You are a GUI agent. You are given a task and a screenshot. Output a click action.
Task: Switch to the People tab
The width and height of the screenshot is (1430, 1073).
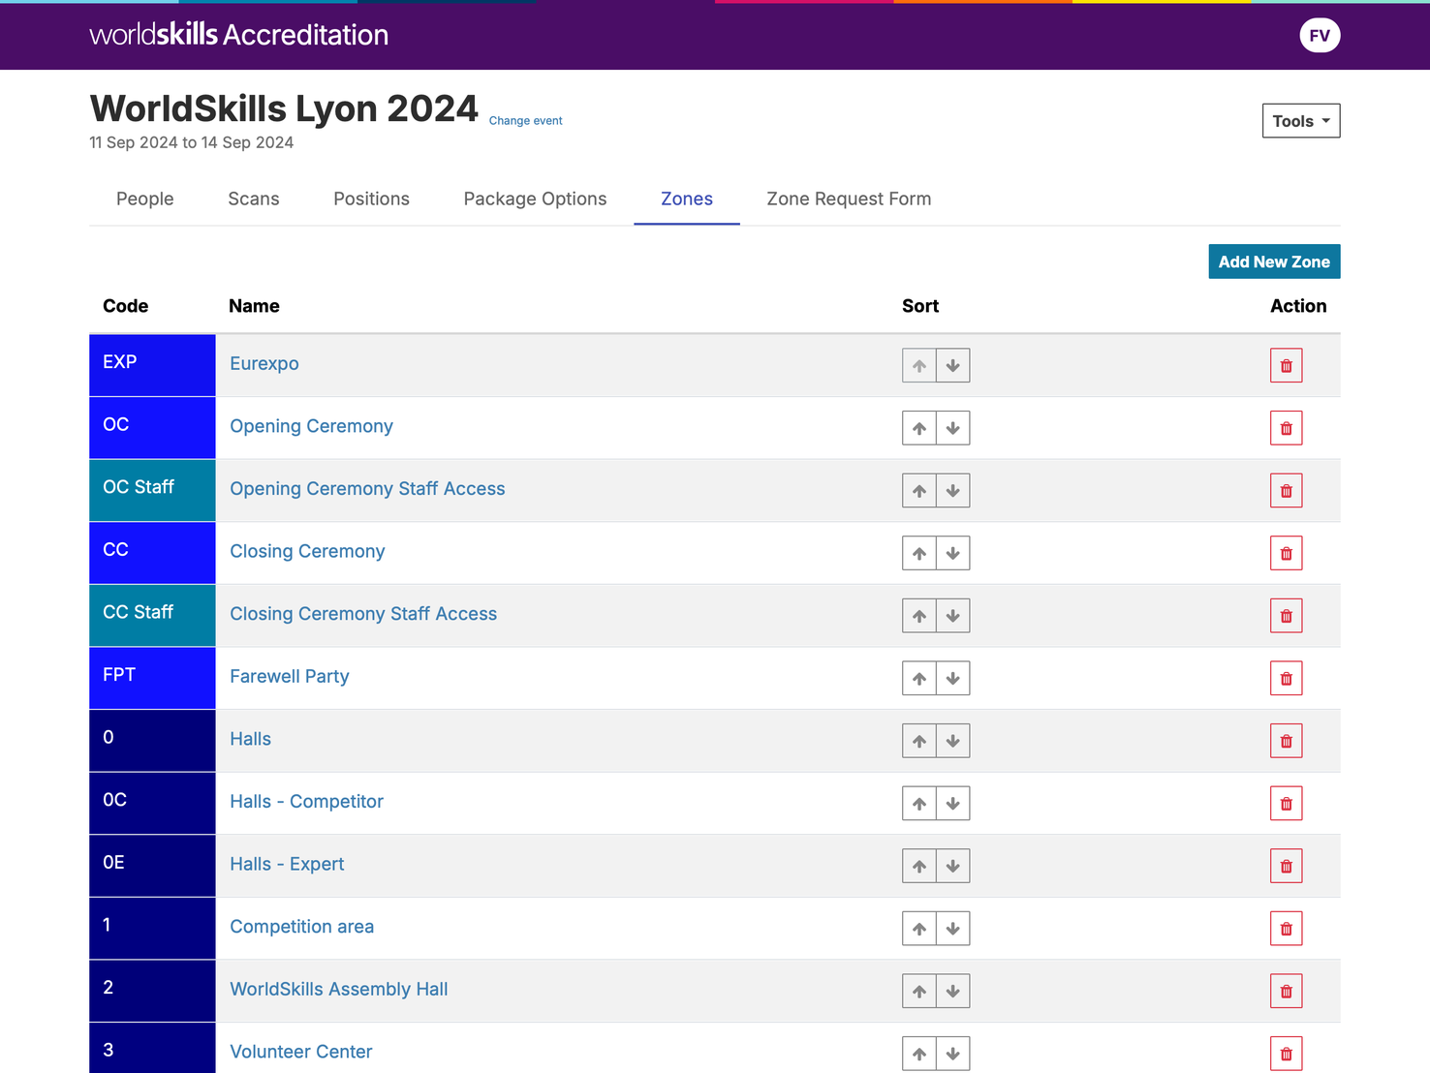pyautogui.click(x=145, y=199)
